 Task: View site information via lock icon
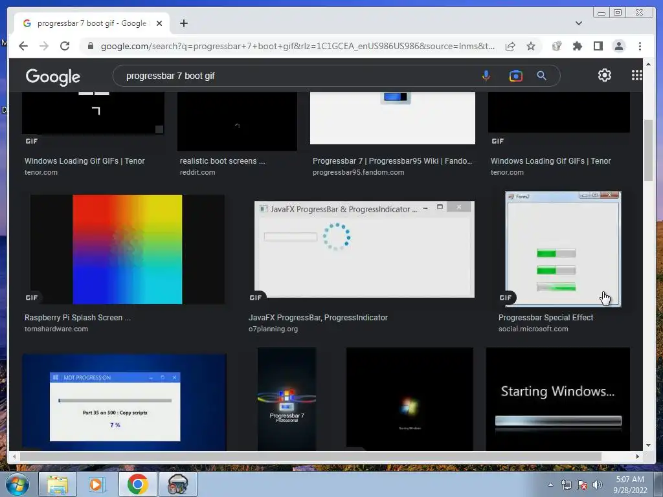coord(91,46)
